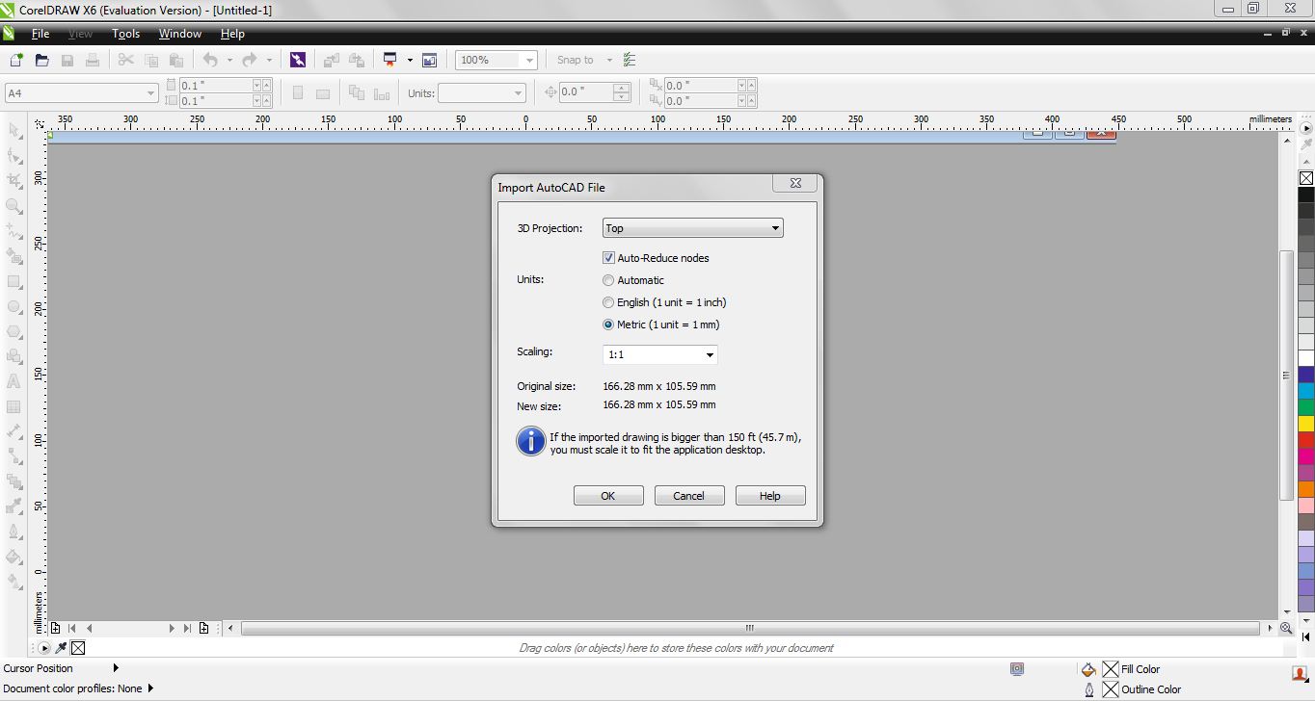The width and height of the screenshot is (1315, 701).
Task: Click Cancel in the import dialog
Action: pos(689,496)
